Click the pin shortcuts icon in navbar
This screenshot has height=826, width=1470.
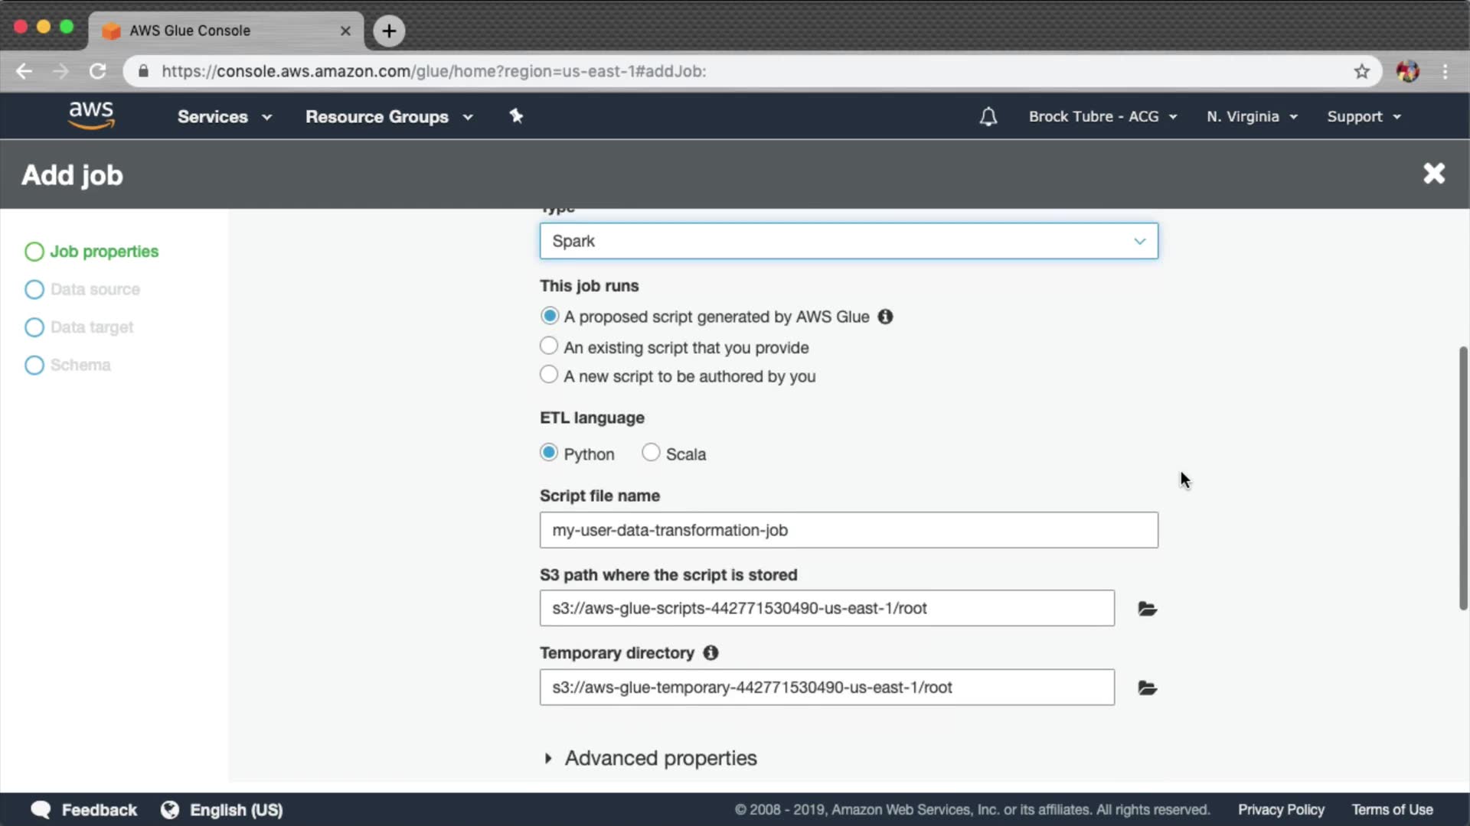(516, 116)
